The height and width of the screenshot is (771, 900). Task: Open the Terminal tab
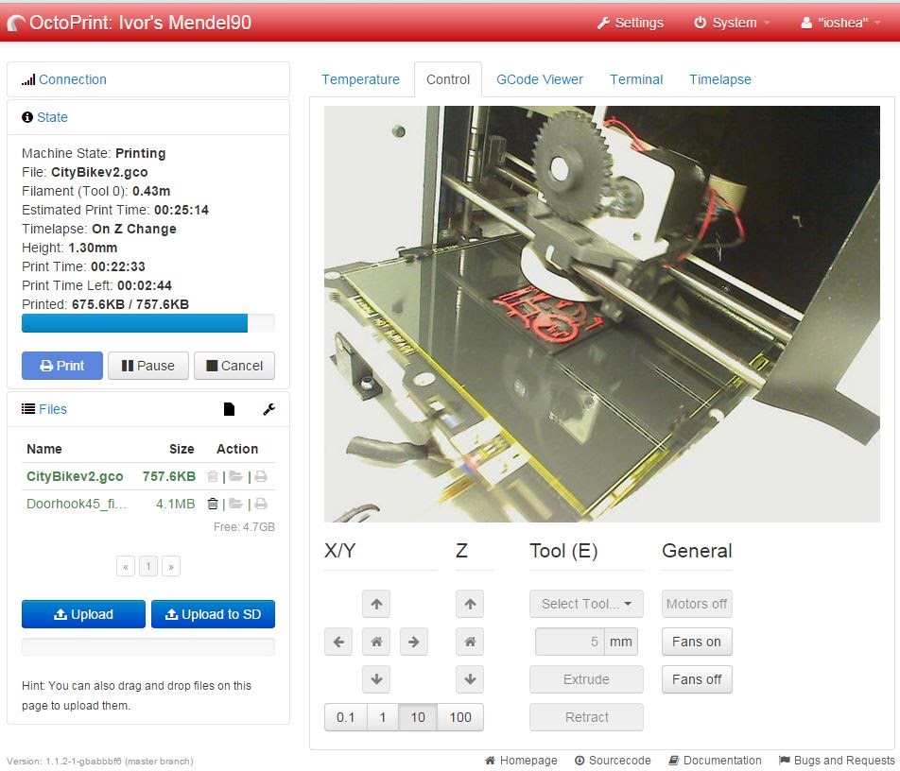click(636, 79)
